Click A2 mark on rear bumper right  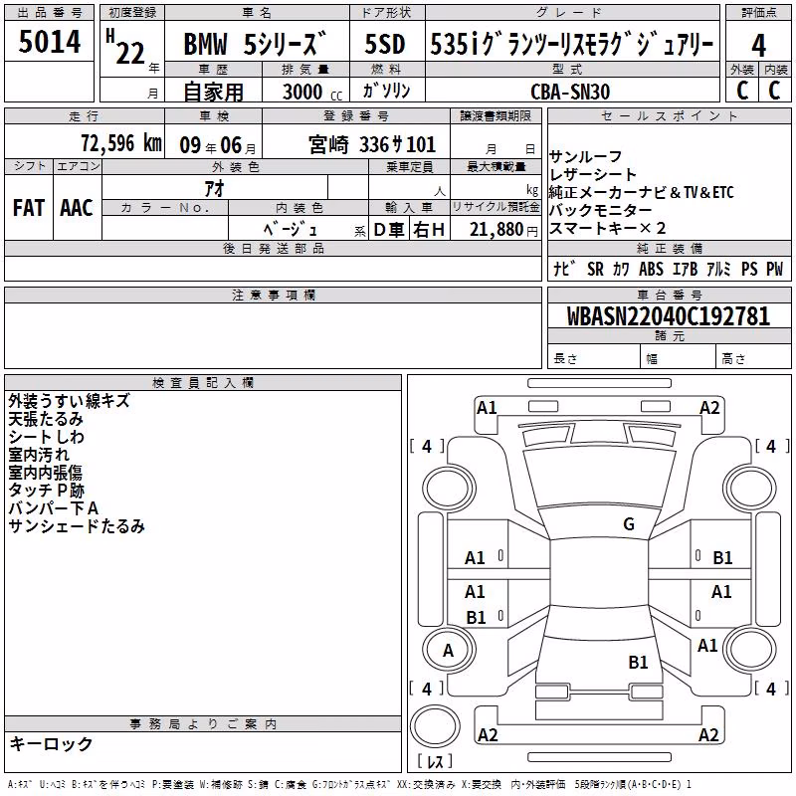pyautogui.click(x=708, y=734)
